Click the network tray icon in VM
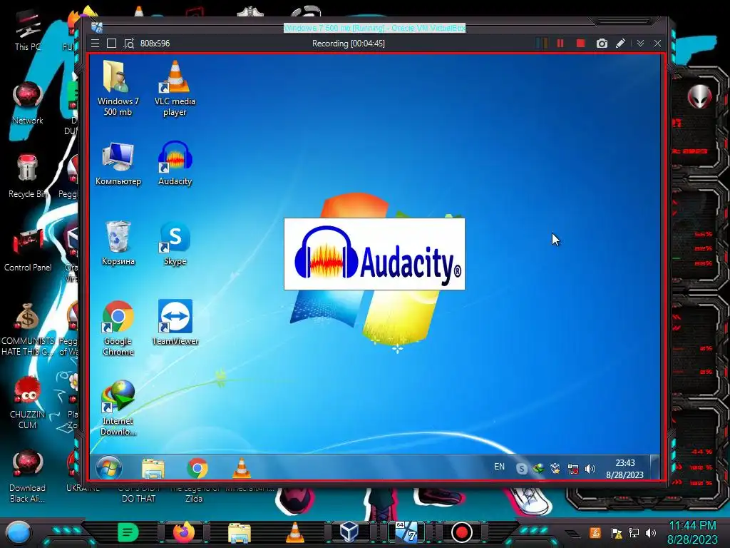This screenshot has height=548, width=730. pos(573,469)
